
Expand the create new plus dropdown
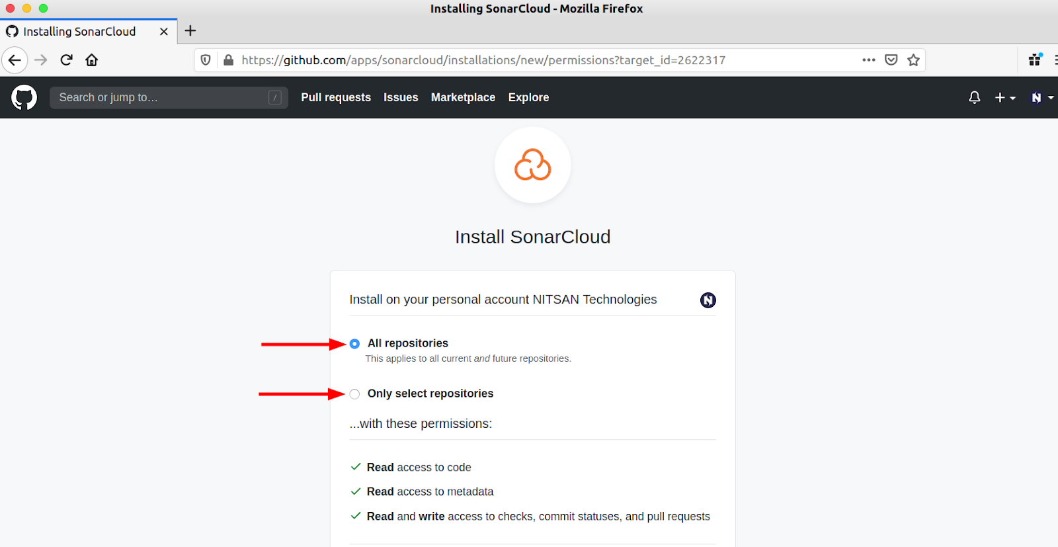point(1005,97)
